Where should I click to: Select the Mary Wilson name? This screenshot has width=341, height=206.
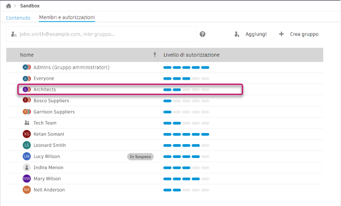(47, 179)
